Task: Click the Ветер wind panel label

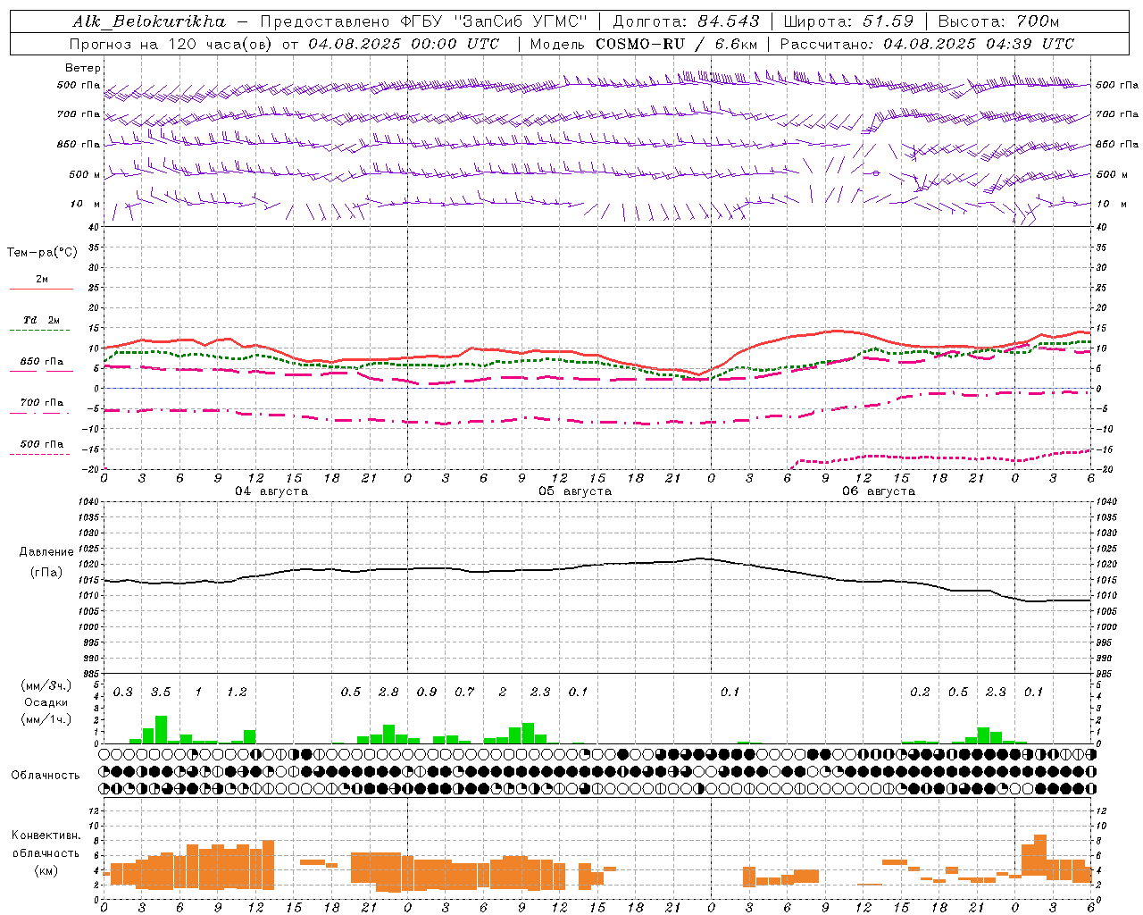Action: click(83, 68)
